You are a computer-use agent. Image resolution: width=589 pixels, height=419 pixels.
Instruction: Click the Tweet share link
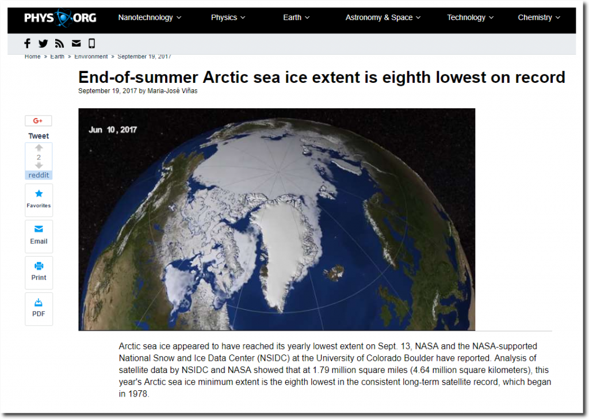pyautogui.click(x=39, y=136)
